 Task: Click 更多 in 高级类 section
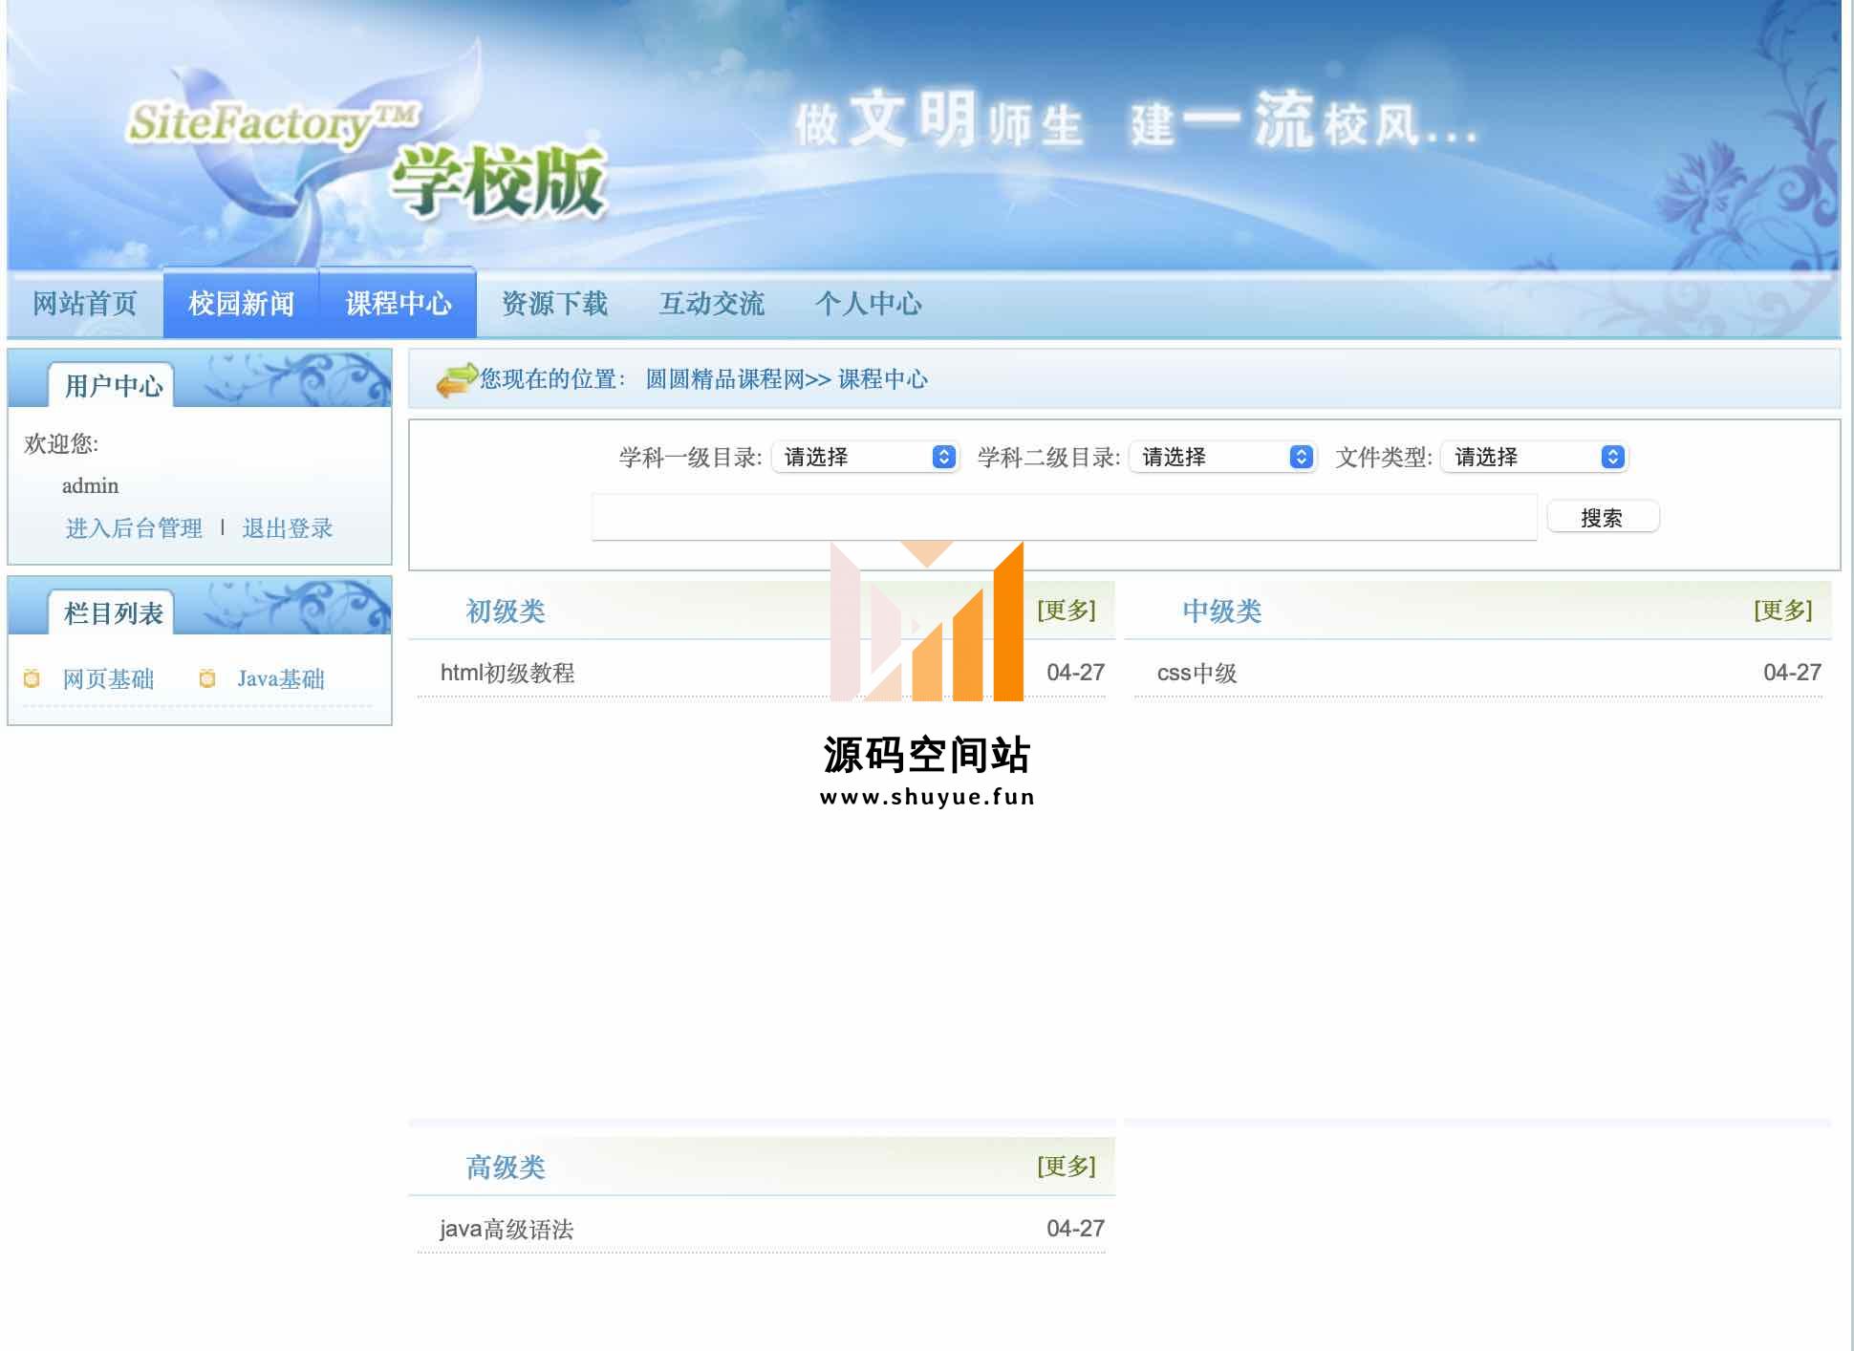1067,1166
